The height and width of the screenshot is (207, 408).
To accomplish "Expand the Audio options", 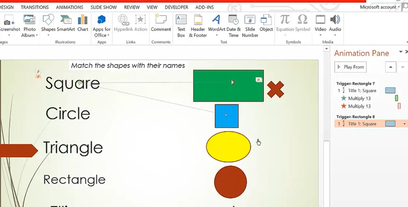I will [x=335, y=35].
